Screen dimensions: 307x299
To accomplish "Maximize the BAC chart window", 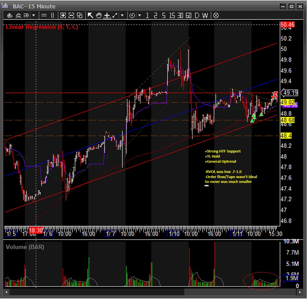I will click(x=291, y=6).
